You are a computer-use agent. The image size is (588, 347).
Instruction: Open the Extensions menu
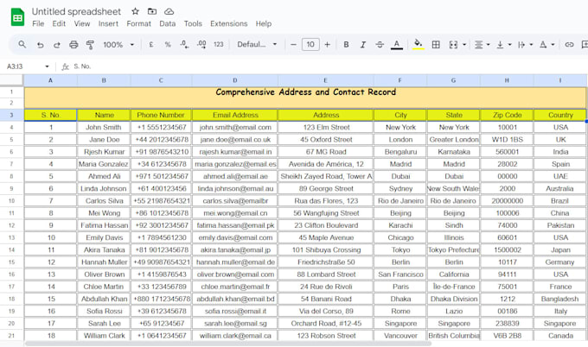[229, 23]
